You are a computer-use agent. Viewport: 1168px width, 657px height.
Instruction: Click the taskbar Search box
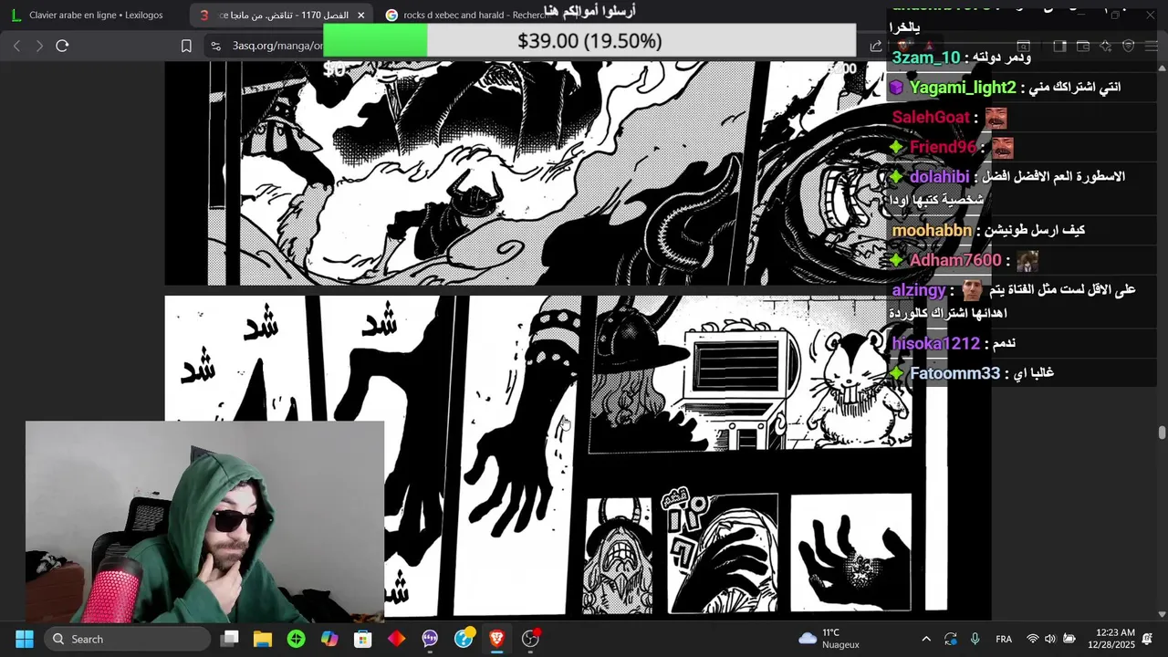point(128,639)
